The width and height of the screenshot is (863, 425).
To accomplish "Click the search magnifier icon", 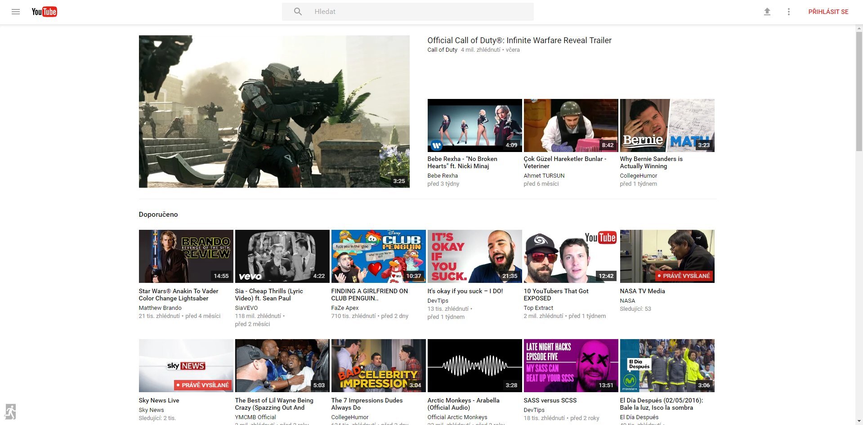I will 297,11.
